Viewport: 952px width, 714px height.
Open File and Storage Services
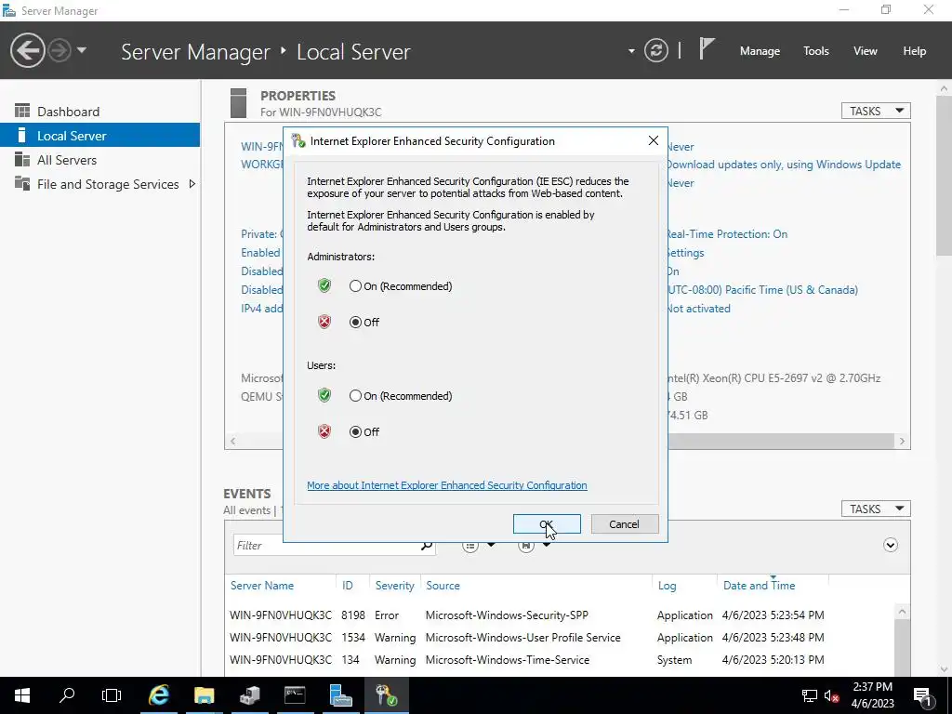100,184
